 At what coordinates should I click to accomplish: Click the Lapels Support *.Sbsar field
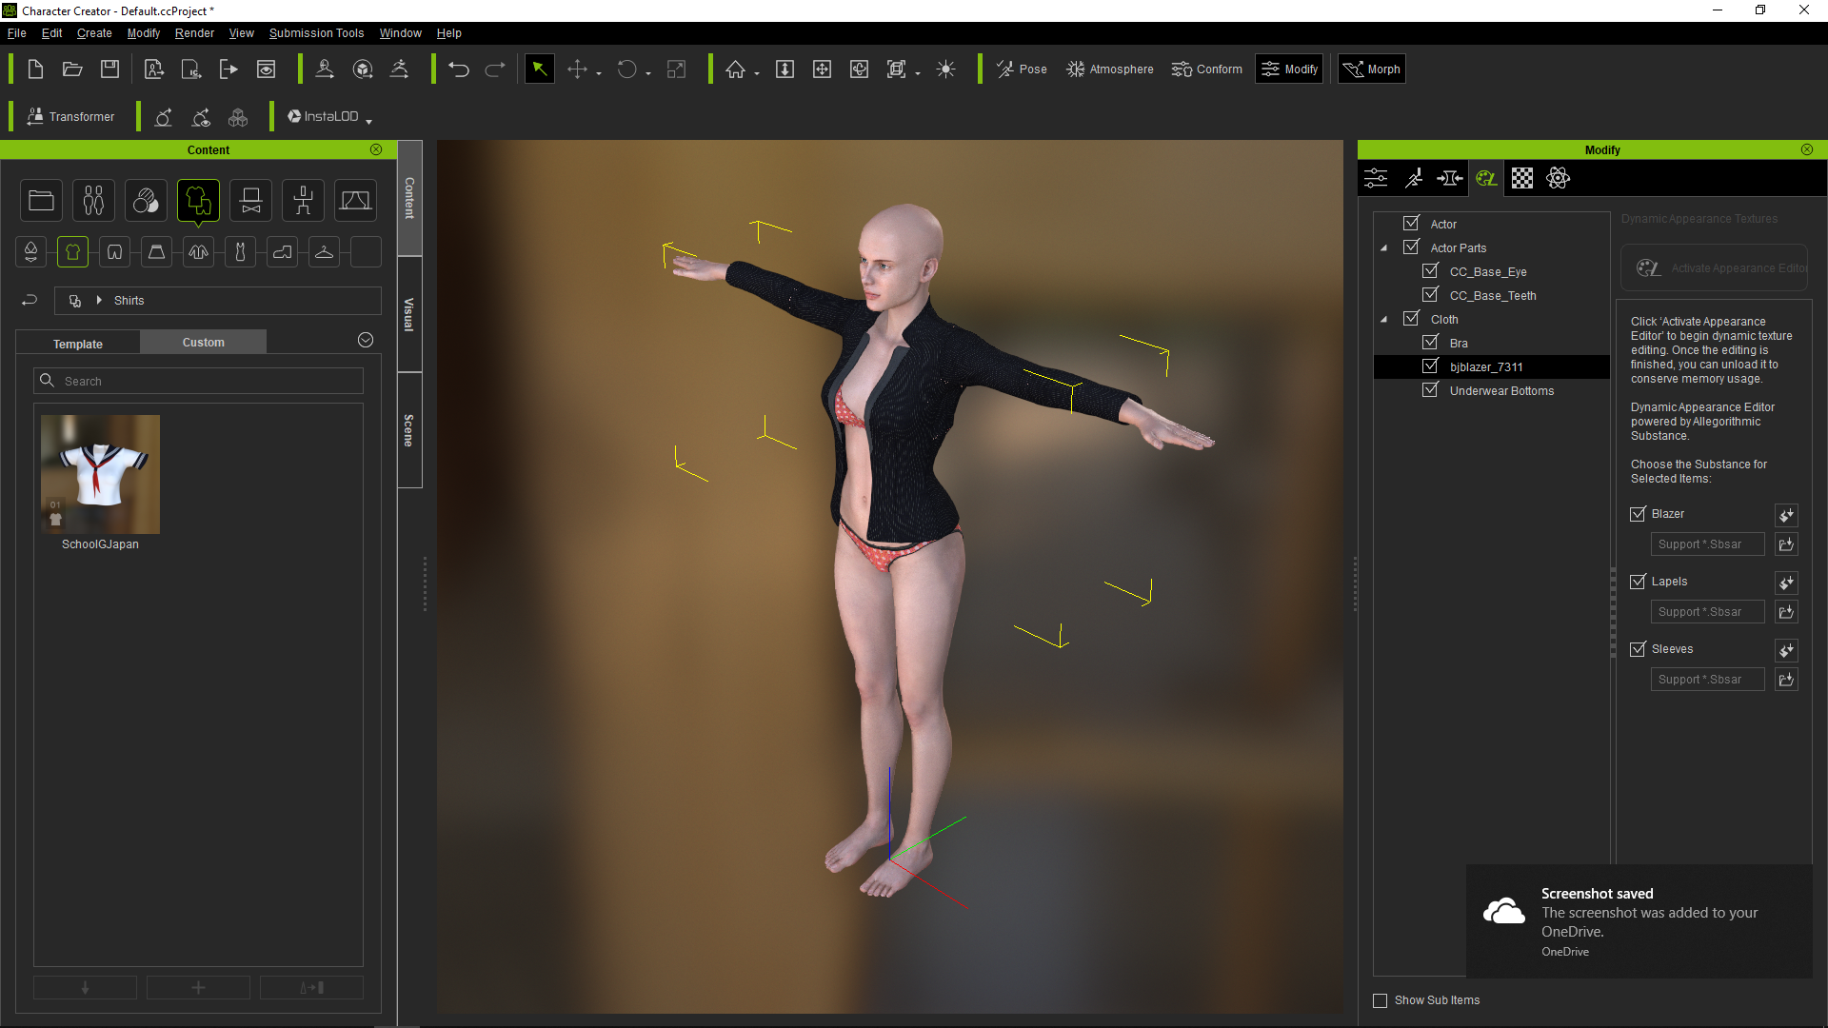pos(1707,612)
